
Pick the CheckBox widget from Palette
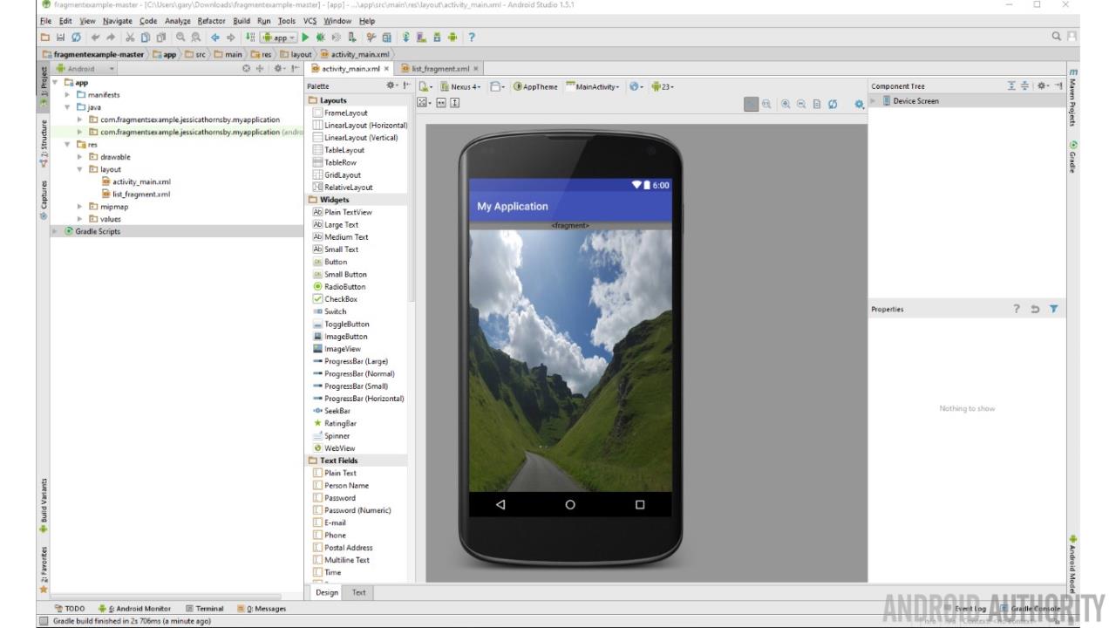tap(335, 299)
